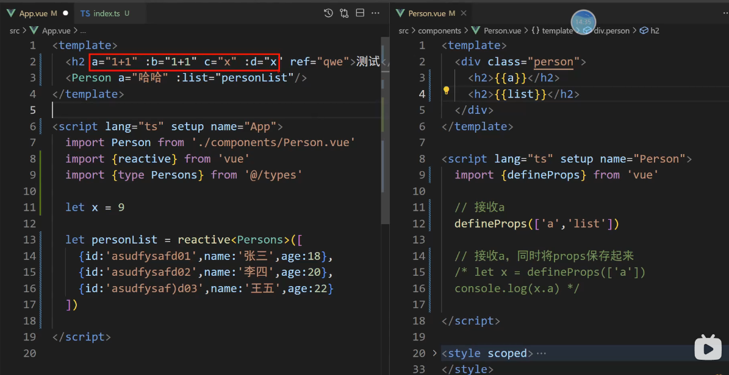
Task: Click name="App" in script tag
Action: point(243,126)
